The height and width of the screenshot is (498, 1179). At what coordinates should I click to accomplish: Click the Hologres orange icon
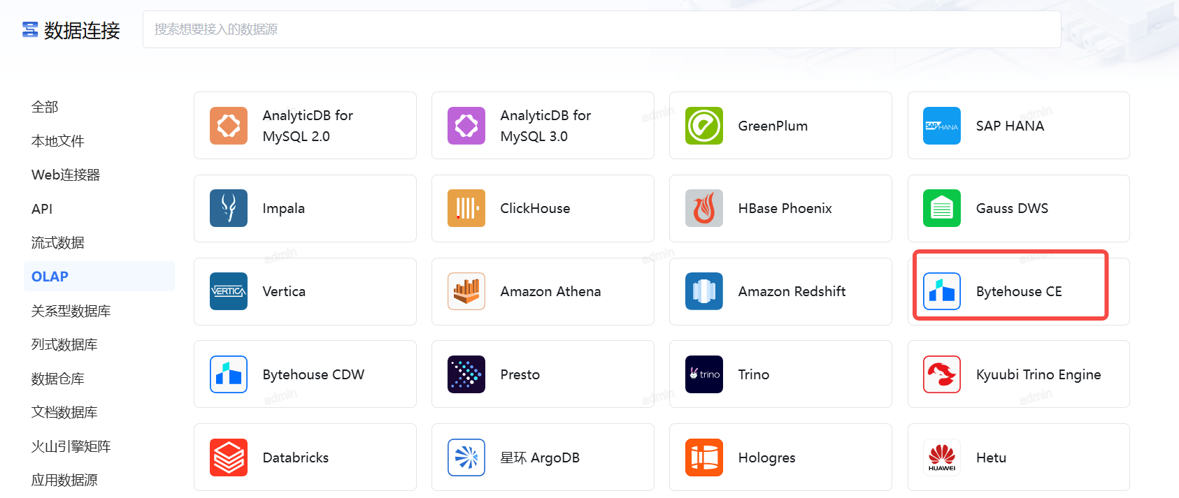pyautogui.click(x=703, y=457)
